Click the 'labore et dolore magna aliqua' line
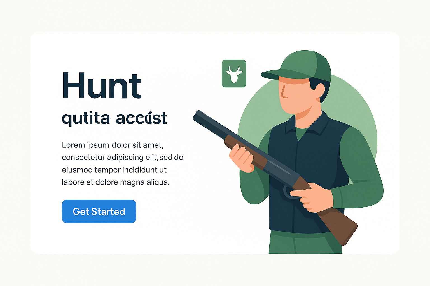 (116, 182)
